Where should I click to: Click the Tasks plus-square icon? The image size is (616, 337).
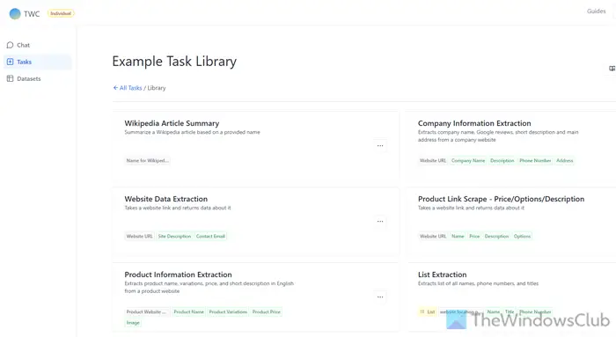click(x=11, y=62)
